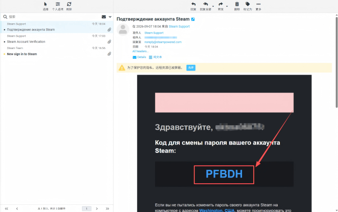Allow blocked remote resources (允许)

pyautogui.click(x=191, y=68)
